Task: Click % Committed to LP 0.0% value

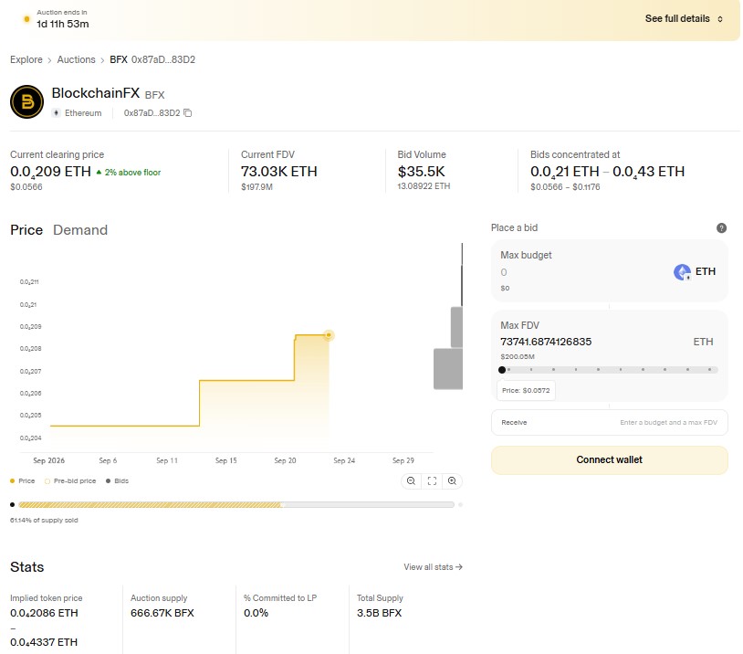Action: click(256, 613)
